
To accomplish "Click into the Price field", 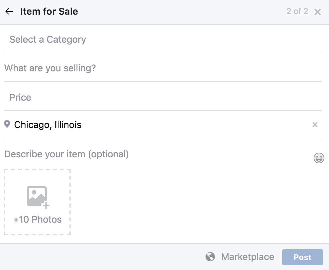I will click(20, 97).
